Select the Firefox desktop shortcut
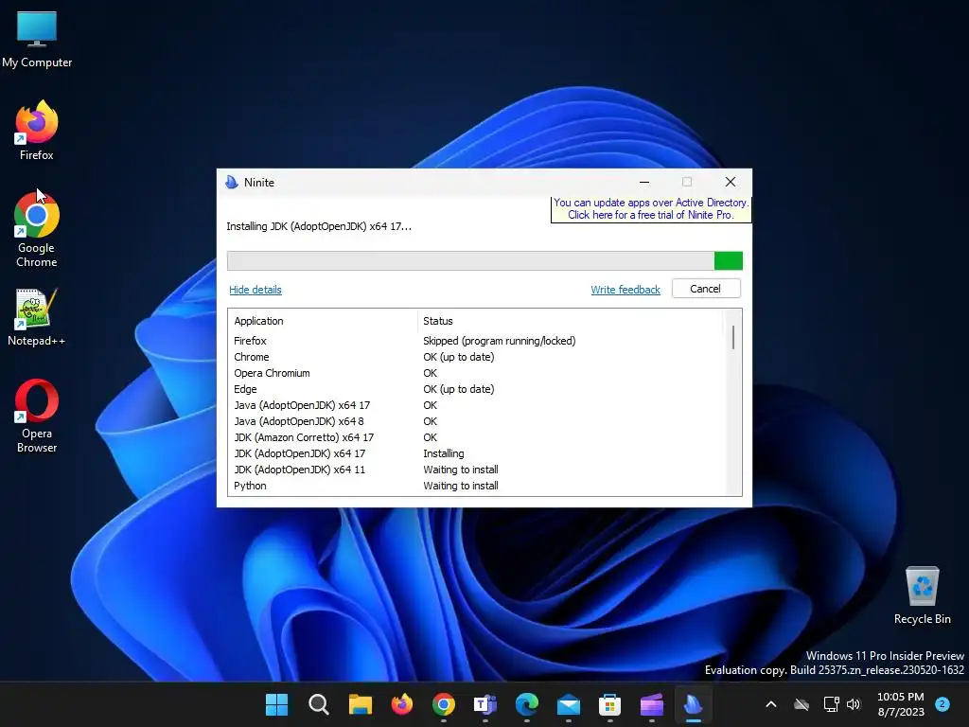 [x=37, y=131]
